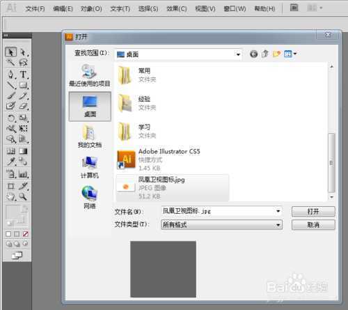Set paint to None
The image size is (348, 310).
pos(26,234)
